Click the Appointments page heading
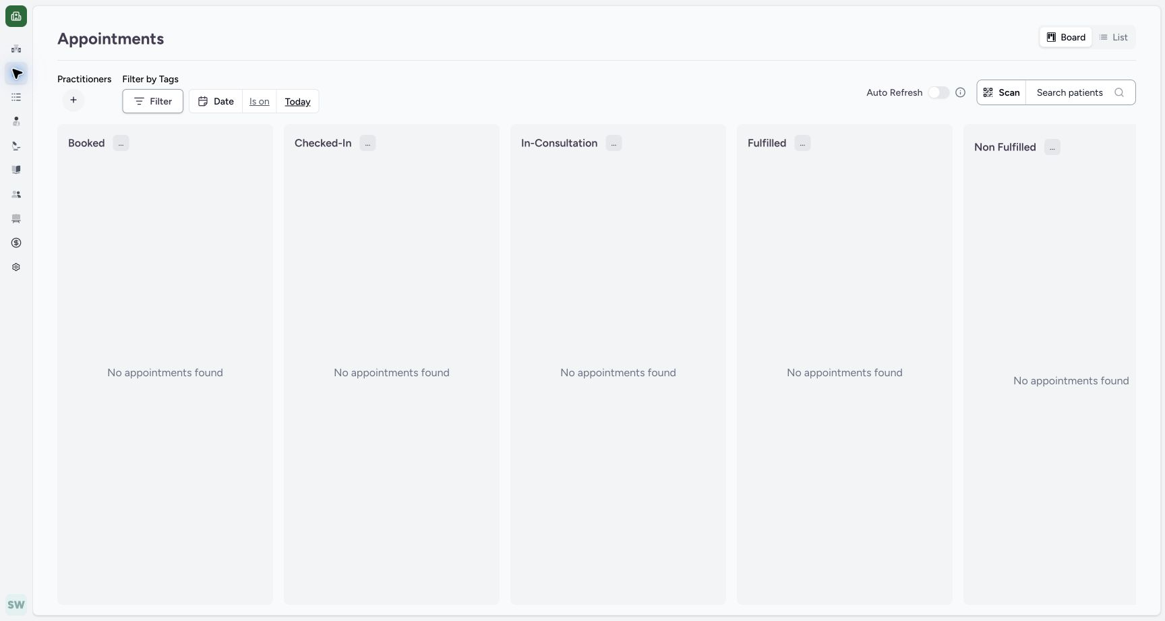This screenshot has height=621, width=1165. 111,38
